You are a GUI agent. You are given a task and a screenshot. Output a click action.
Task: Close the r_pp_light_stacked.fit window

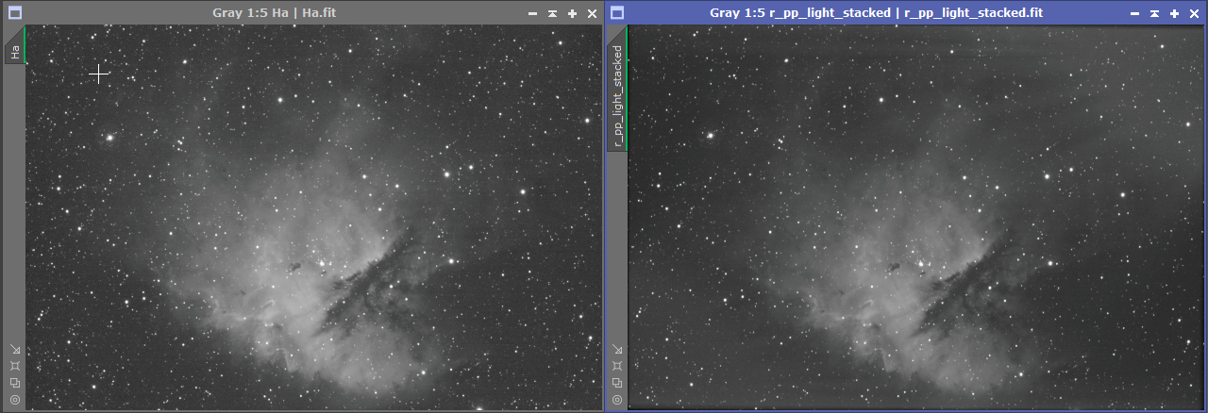(1194, 14)
